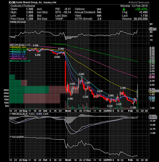Select the Open price value 1.390
This screenshot has width=159, height=162.
30,9
